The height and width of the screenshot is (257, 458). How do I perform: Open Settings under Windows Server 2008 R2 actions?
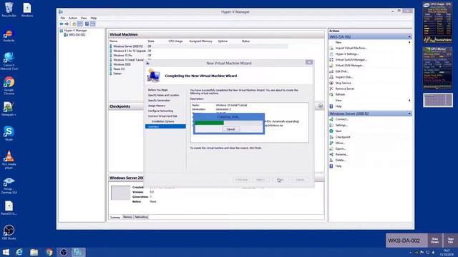coord(341,126)
